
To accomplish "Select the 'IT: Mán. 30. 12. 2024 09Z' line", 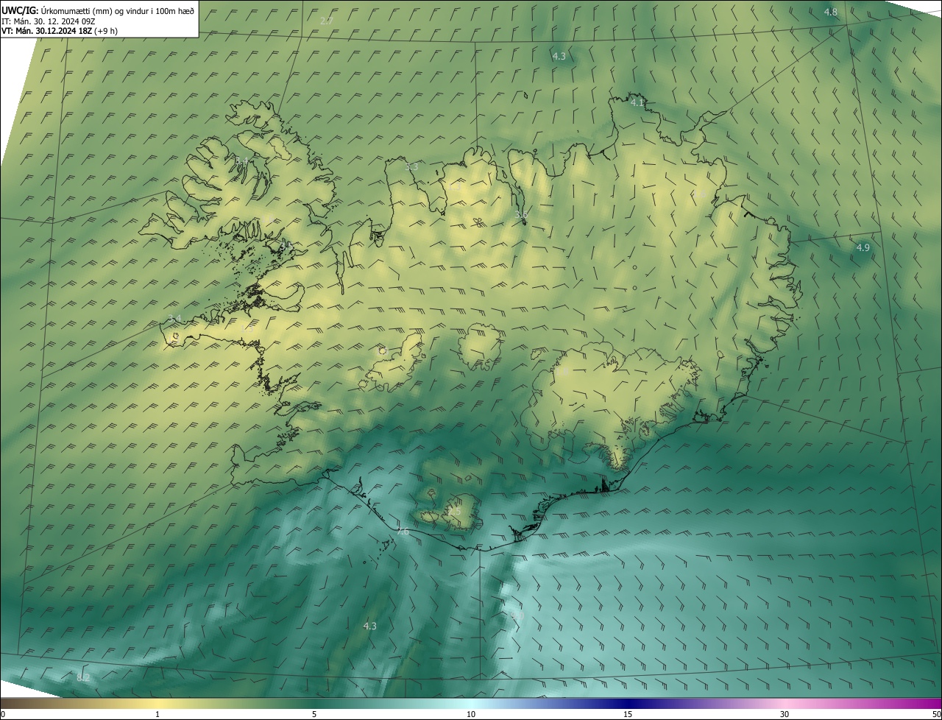I will click(x=49, y=21).
